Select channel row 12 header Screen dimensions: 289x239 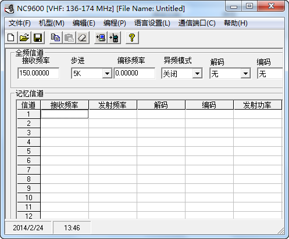(x=28, y=215)
